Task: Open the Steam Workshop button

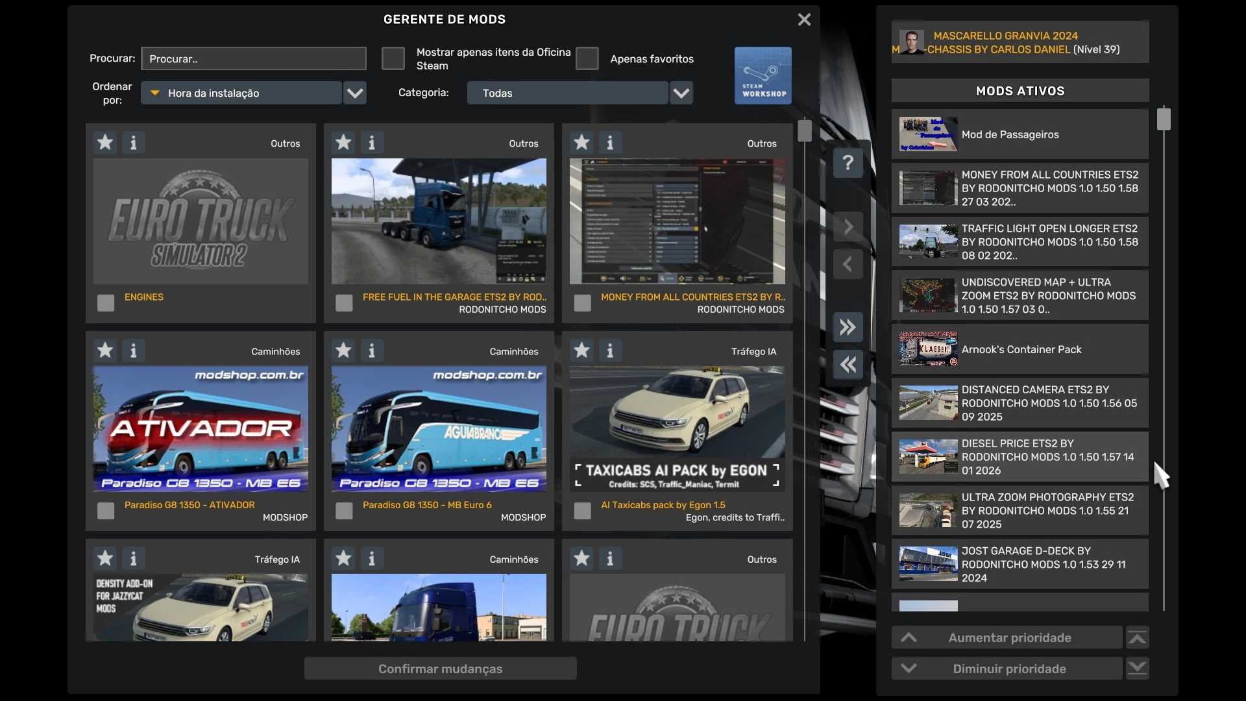Action: 763,75
